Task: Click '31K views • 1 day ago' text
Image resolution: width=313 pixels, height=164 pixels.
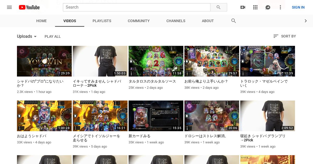Action: point(89,92)
